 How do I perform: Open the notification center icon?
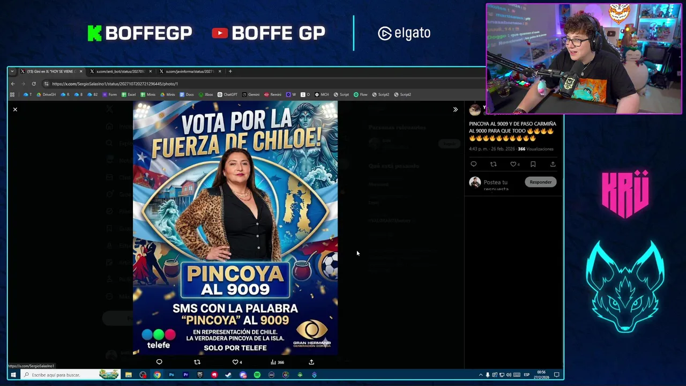coord(556,375)
